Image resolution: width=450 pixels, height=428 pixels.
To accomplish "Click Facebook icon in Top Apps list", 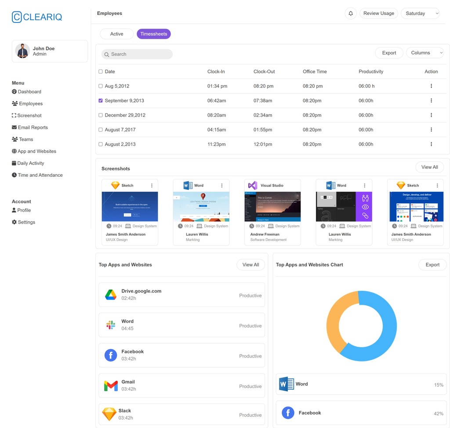I will [x=111, y=355].
